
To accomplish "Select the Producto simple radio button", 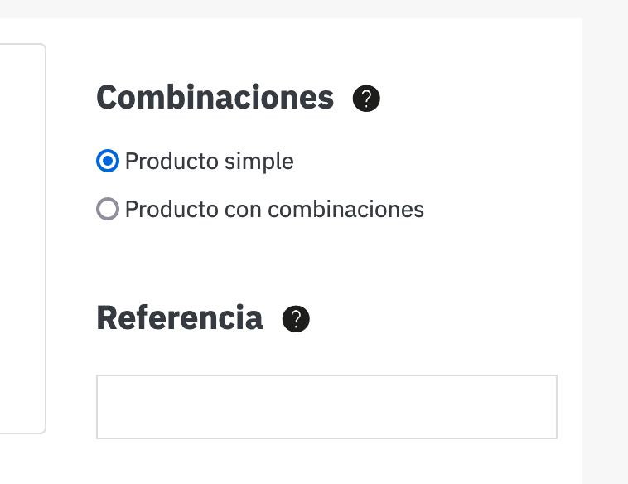I will [x=108, y=161].
